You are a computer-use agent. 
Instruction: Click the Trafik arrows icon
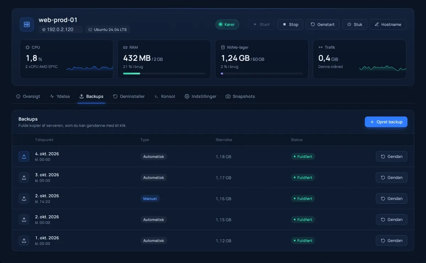click(x=321, y=47)
